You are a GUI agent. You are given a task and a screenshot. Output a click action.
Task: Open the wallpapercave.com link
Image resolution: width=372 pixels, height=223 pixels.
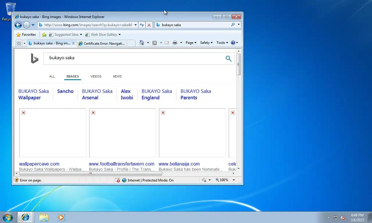click(x=39, y=164)
